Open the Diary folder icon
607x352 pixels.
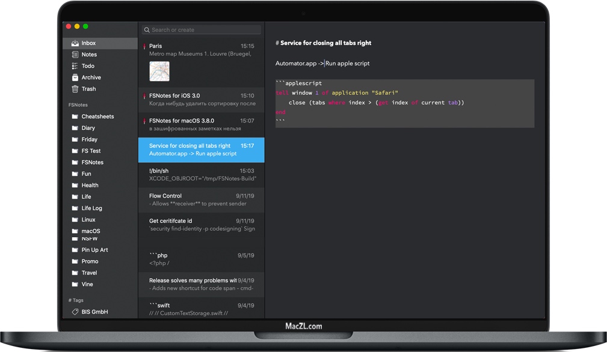(x=75, y=127)
